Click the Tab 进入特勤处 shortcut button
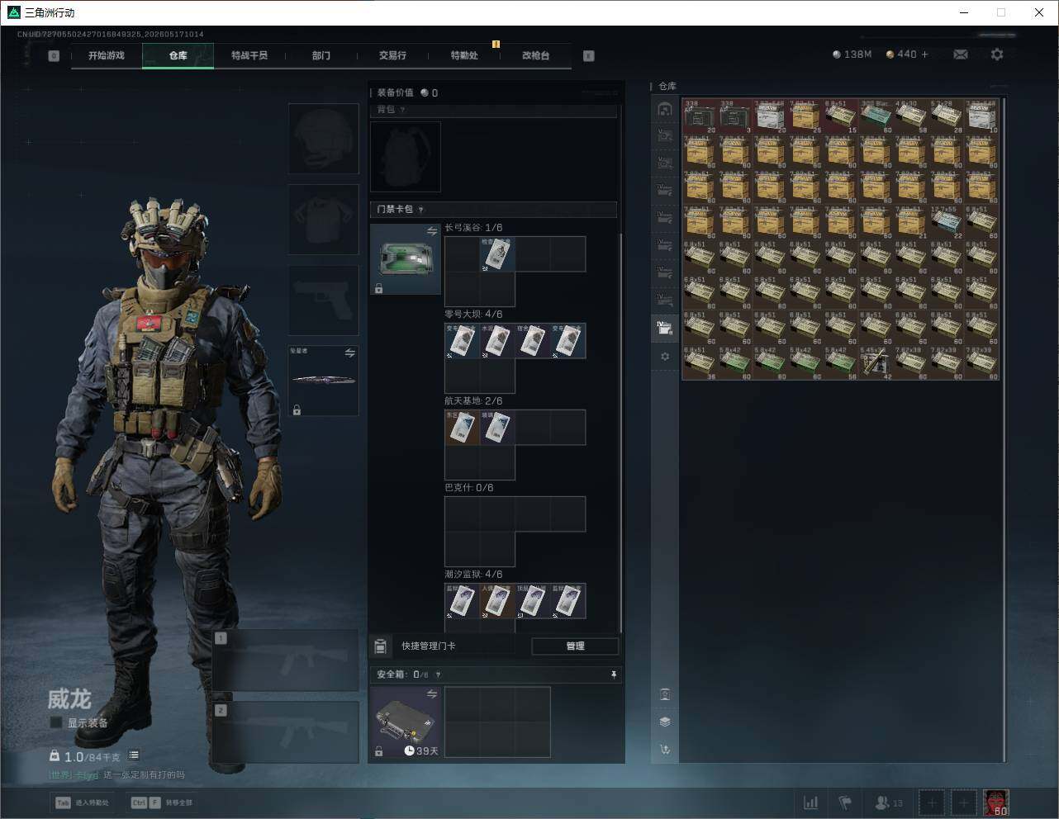The image size is (1059, 819). [82, 802]
